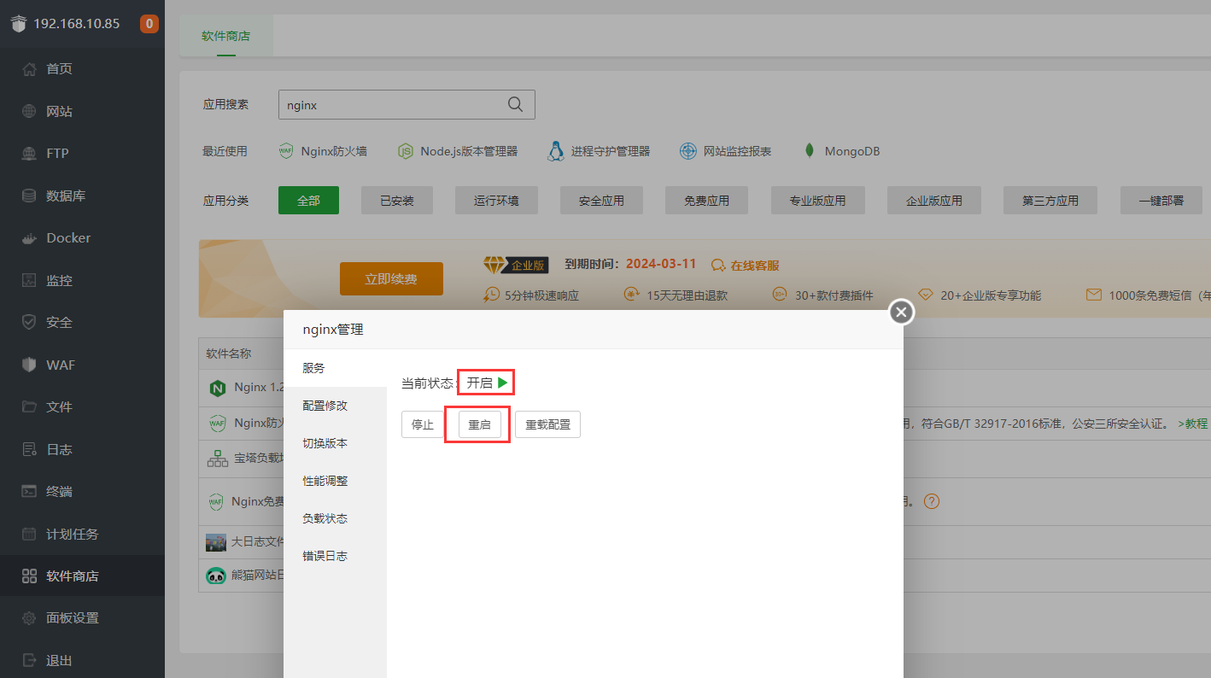Click the orange question mark help icon

pyautogui.click(x=932, y=501)
